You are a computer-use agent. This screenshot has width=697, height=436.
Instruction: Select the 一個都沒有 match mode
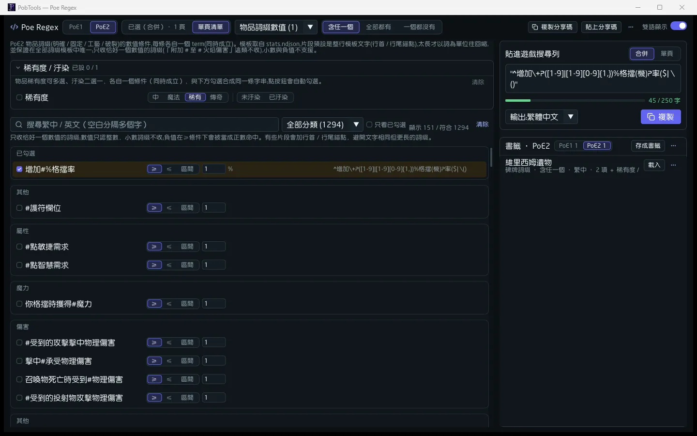click(419, 27)
